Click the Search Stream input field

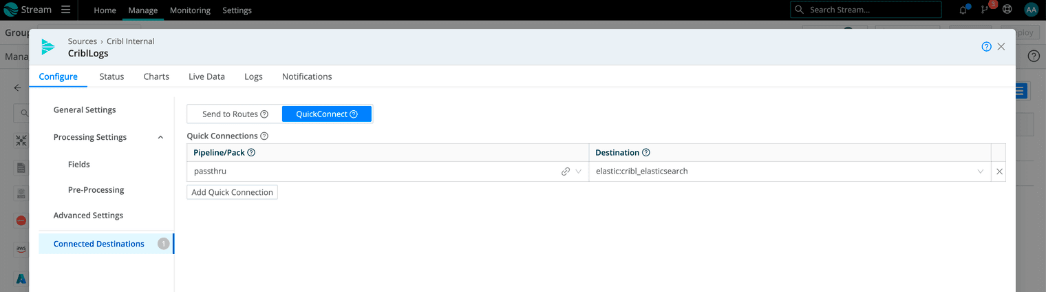point(872,10)
